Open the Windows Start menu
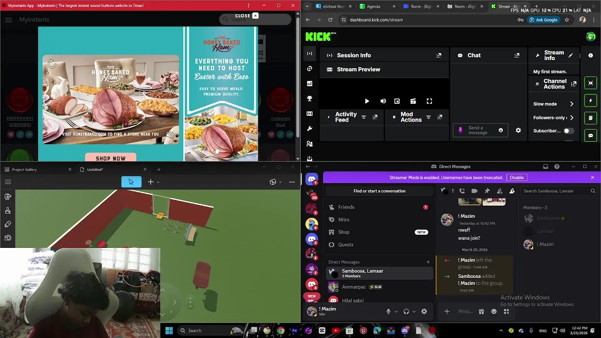This screenshot has height=338, width=601. click(x=169, y=330)
